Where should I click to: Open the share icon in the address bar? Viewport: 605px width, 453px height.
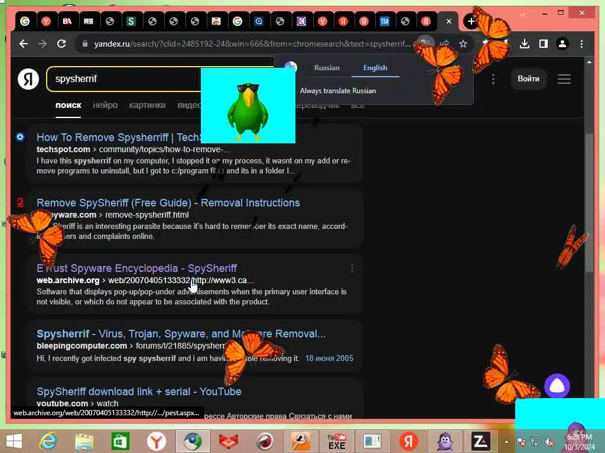click(x=444, y=44)
